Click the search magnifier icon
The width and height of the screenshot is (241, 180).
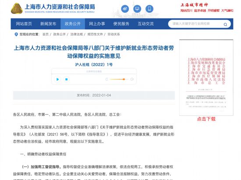point(225,24)
